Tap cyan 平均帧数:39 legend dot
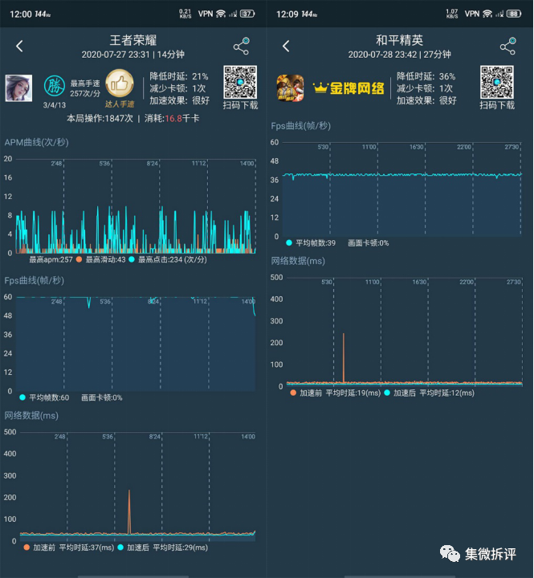 (x=289, y=243)
